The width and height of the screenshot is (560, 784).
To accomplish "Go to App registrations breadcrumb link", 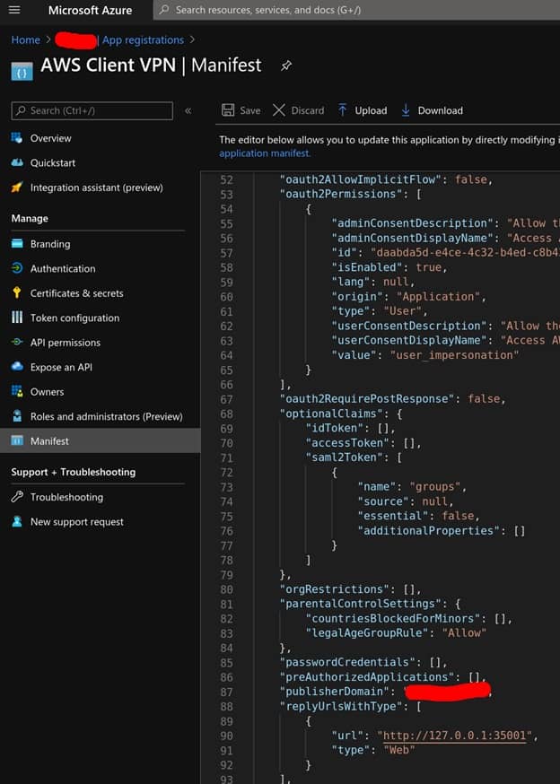I will click(x=143, y=39).
